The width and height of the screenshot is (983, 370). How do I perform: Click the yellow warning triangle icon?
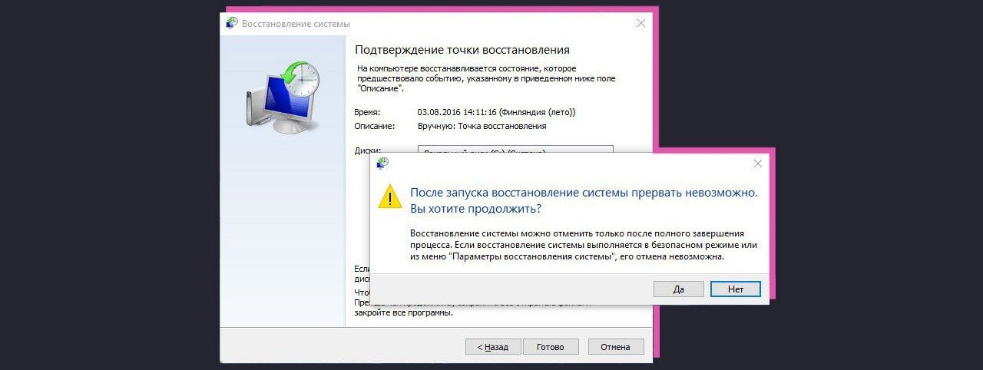tap(390, 197)
